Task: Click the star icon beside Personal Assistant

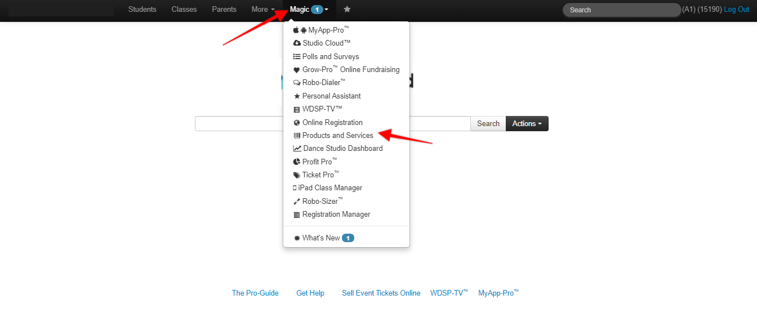Action: pyautogui.click(x=297, y=96)
